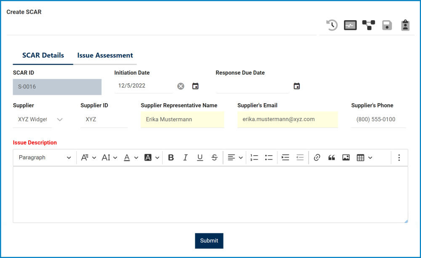Open the Paragraph style dropdown
This screenshot has width=421, height=258.
(x=45, y=157)
